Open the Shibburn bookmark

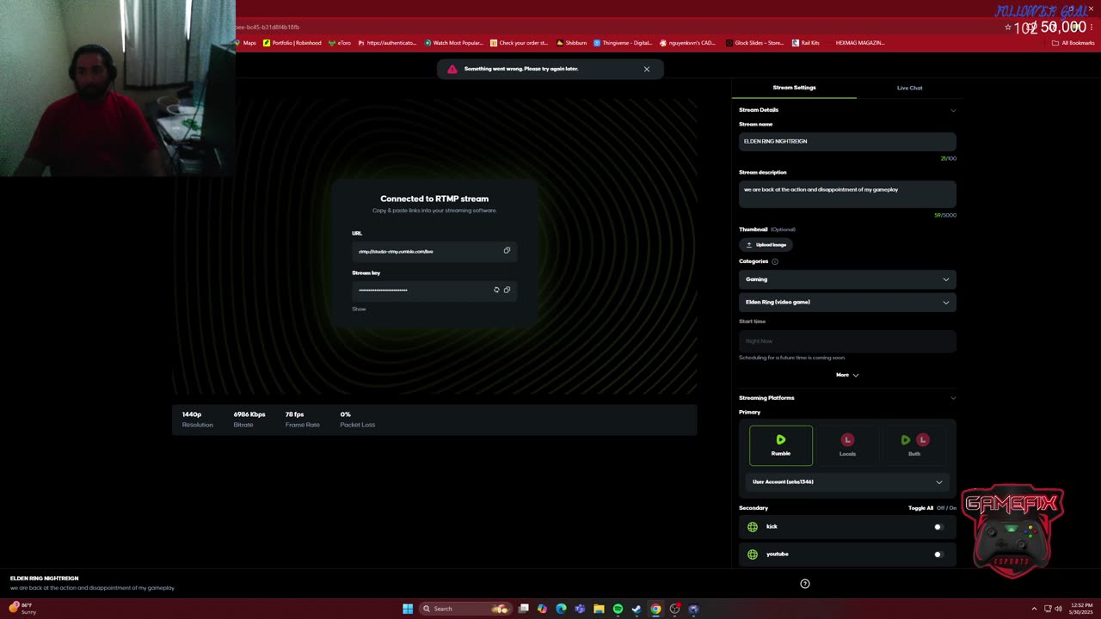572,43
